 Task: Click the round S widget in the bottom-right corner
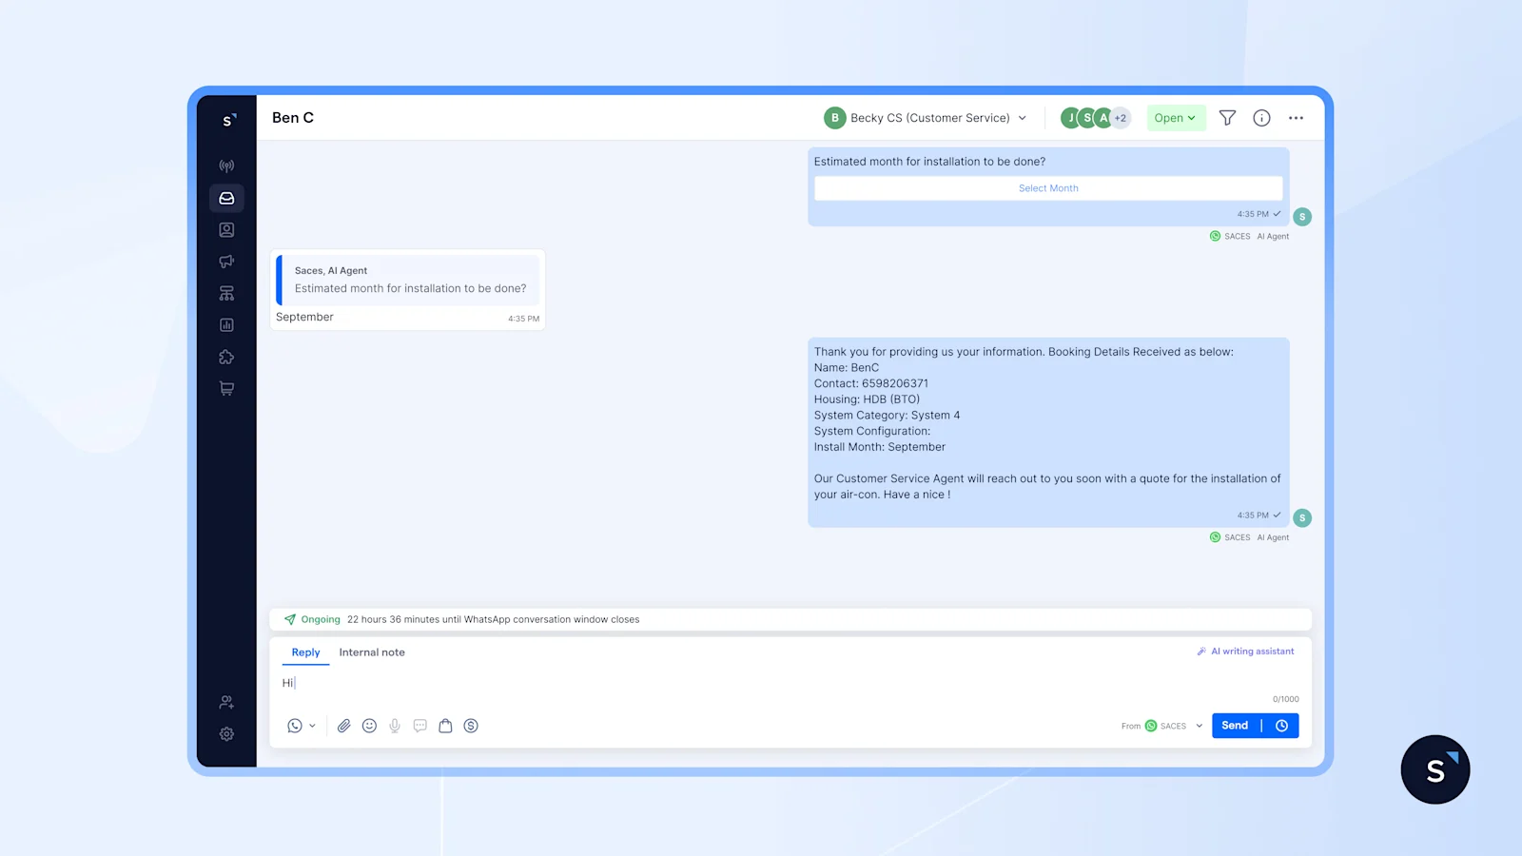point(1435,769)
